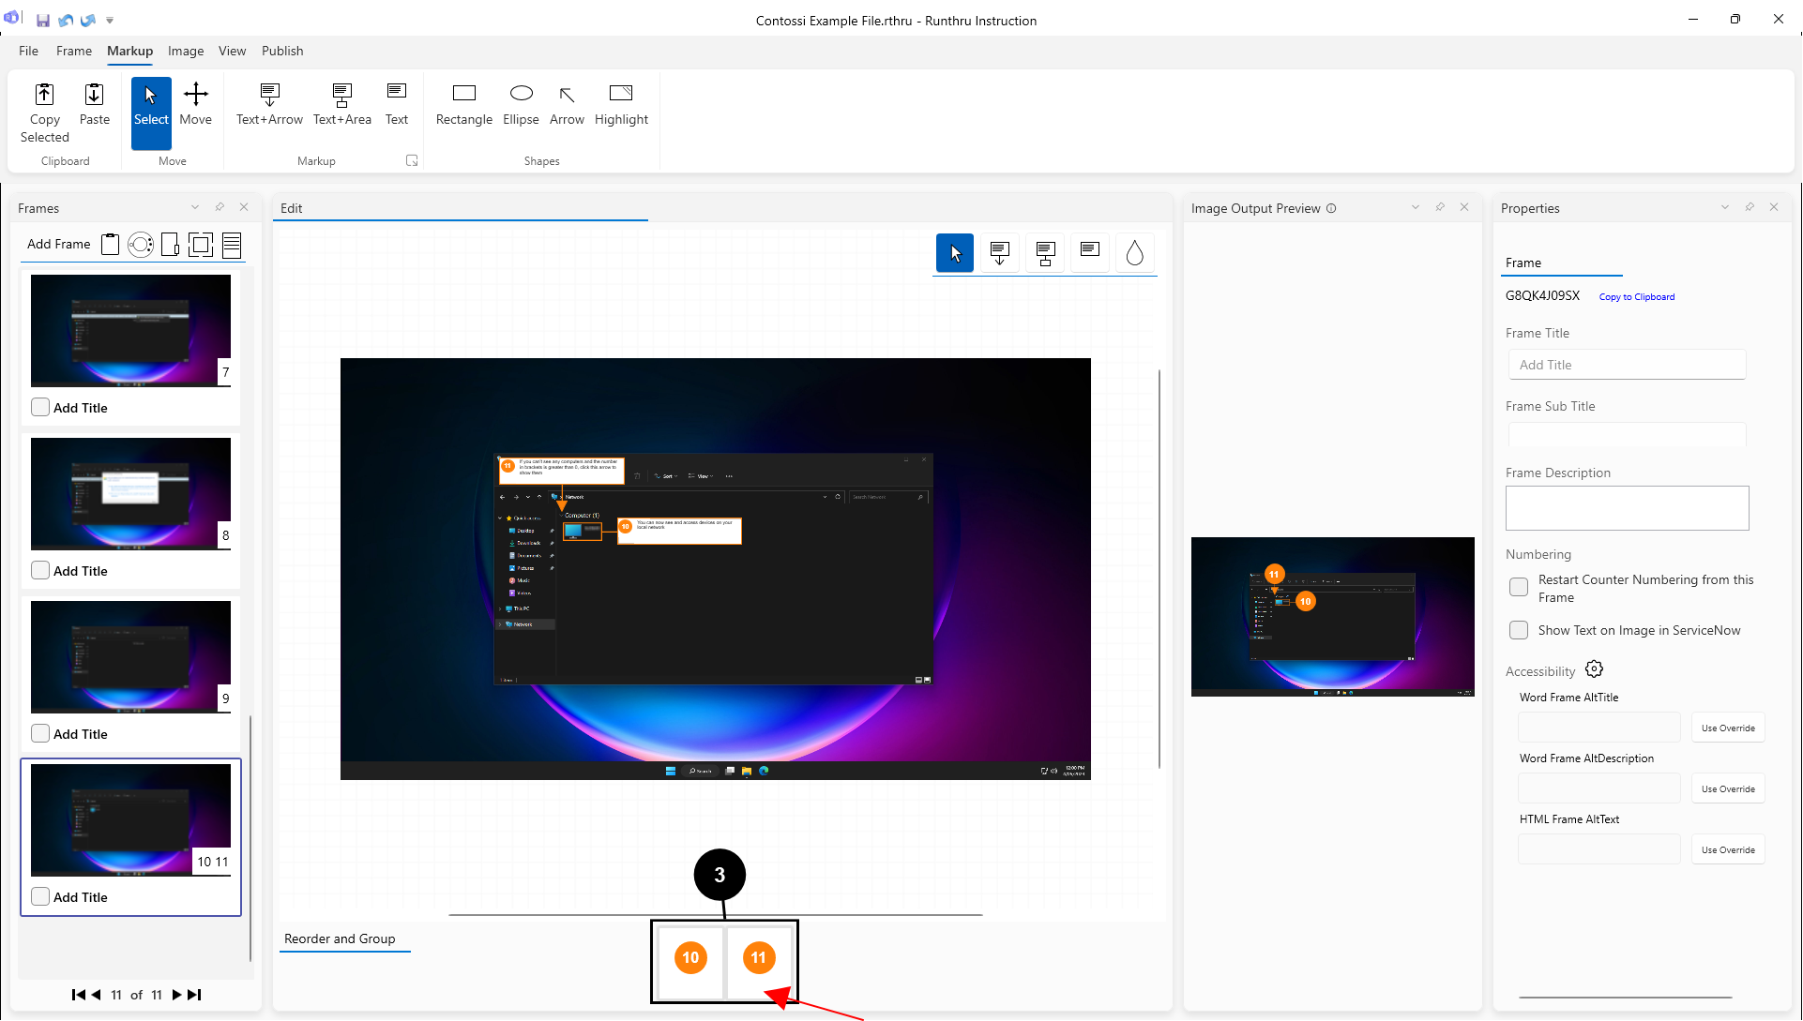Open Frames panel dropdown arrow
Viewport: 1803px width, 1021px height.
(x=195, y=207)
